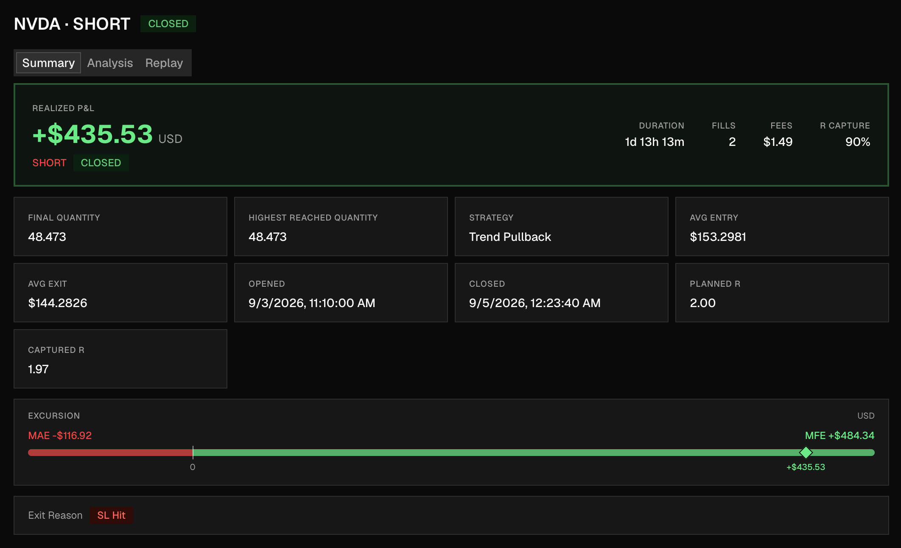The height and width of the screenshot is (548, 901).
Task: Click the USD unit label in the excursion panel
Action: pos(866,416)
